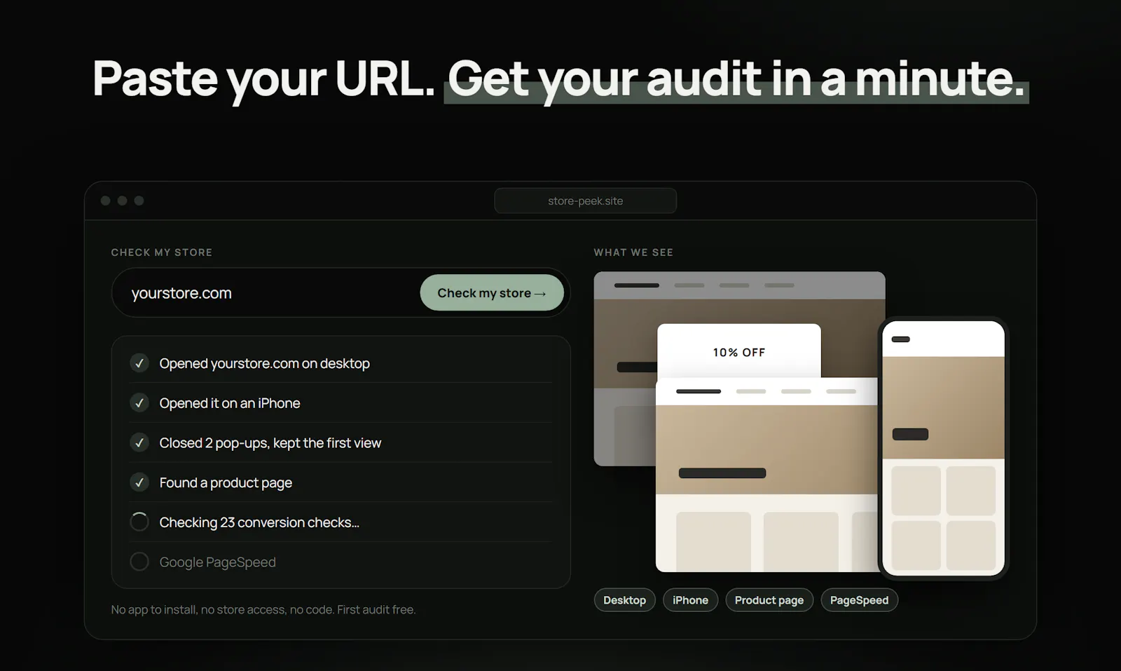Click the text Closed 2 pop-ups, kept the first view
The height and width of the screenshot is (671, 1121).
[x=270, y=443]
